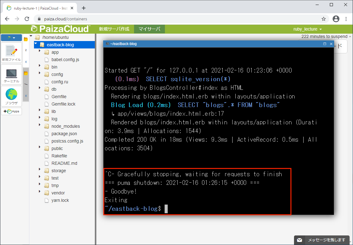This screenshot has height=245, width=353.
Task: Open the blue dropdown above 新規ファイル
Action: click(11, 38)
